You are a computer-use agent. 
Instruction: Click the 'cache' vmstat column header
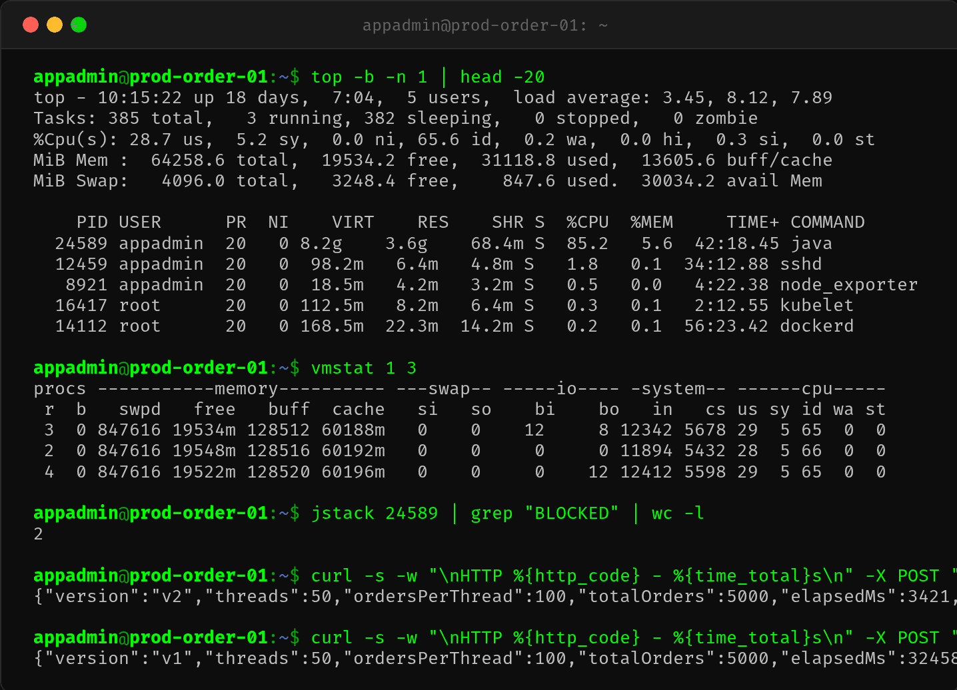pos(359,410)
